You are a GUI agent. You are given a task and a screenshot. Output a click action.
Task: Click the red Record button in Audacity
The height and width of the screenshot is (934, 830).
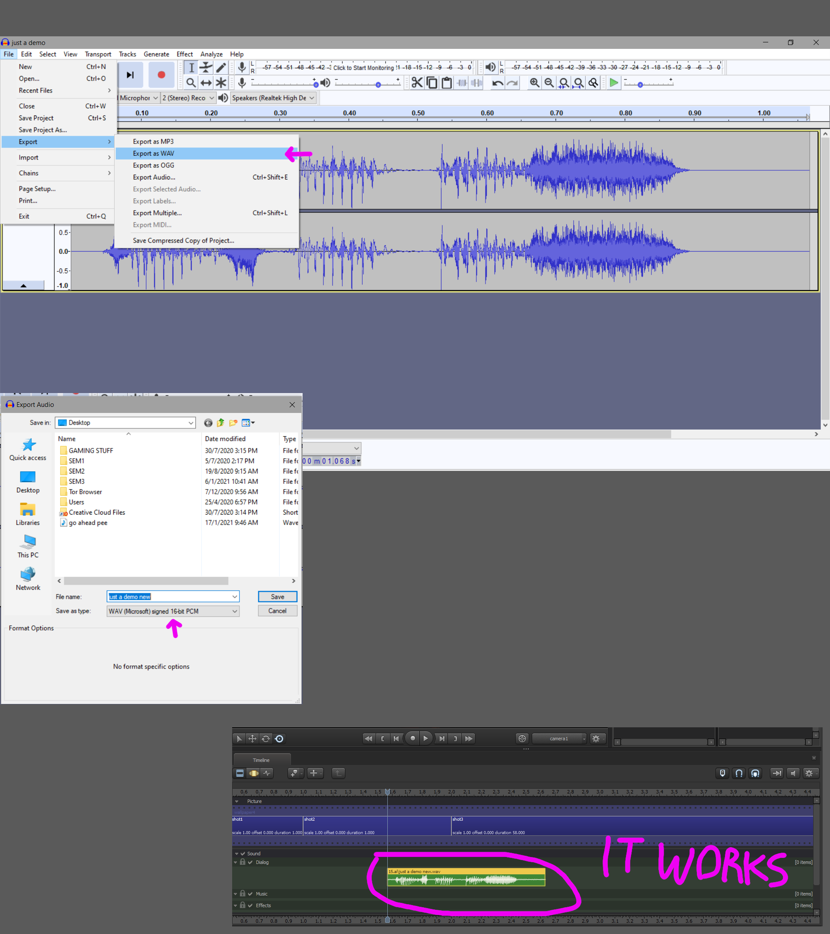(161, 75)
